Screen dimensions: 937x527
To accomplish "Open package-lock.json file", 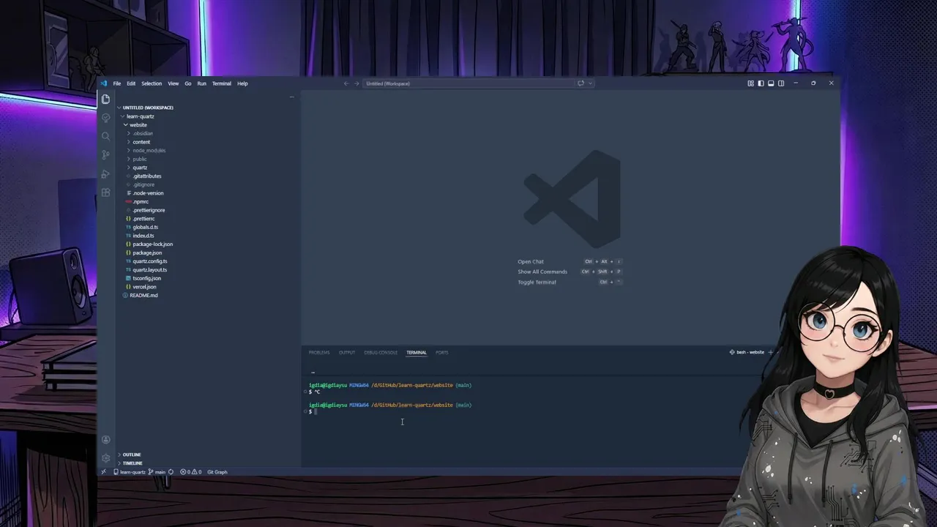I will tap(152, 244).
